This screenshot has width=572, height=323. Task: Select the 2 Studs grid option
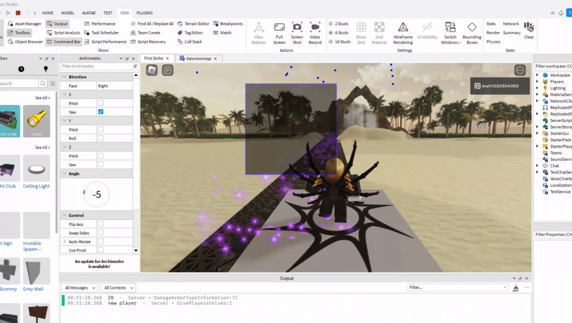(x=339, y=23)
